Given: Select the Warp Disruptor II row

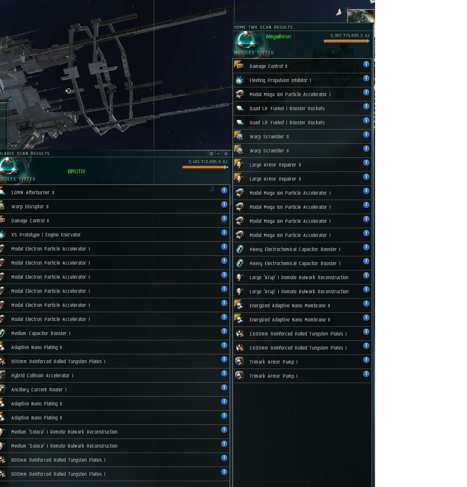Looking at the screenshot, I should coord(115,206).
